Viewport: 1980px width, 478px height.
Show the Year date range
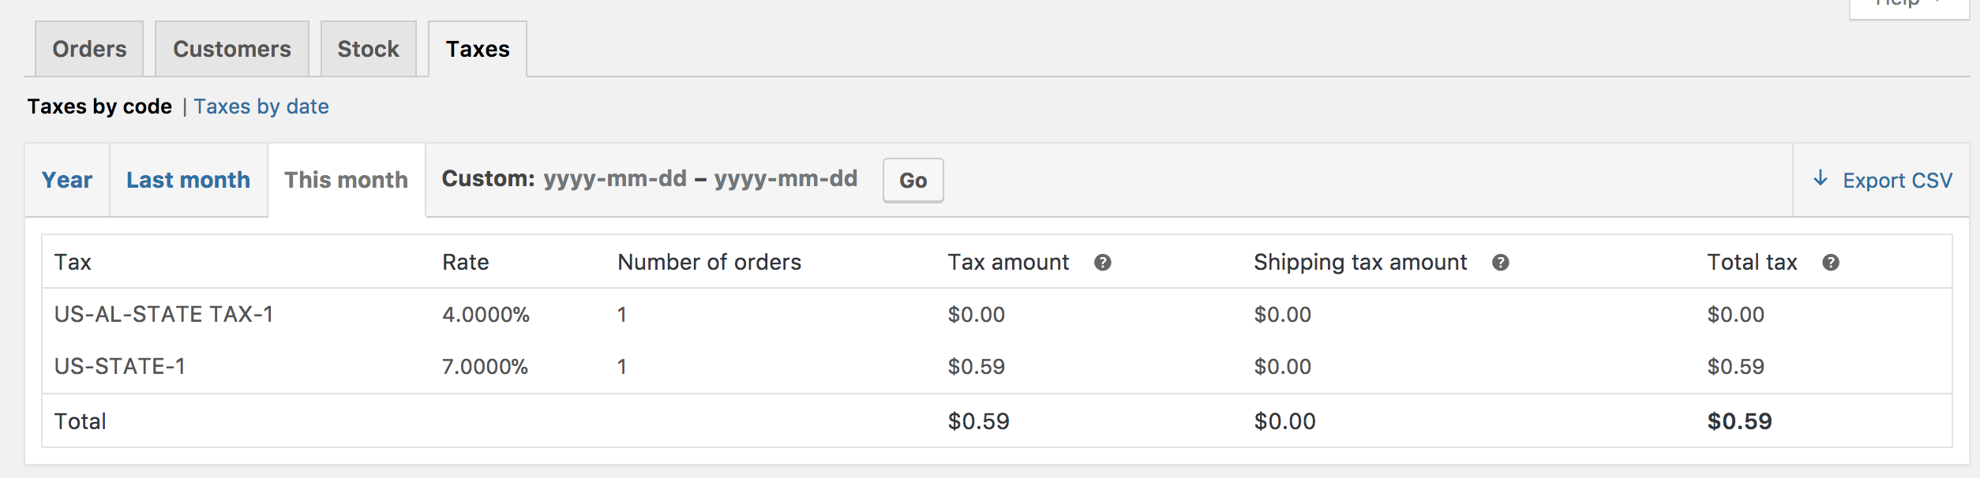67,180
